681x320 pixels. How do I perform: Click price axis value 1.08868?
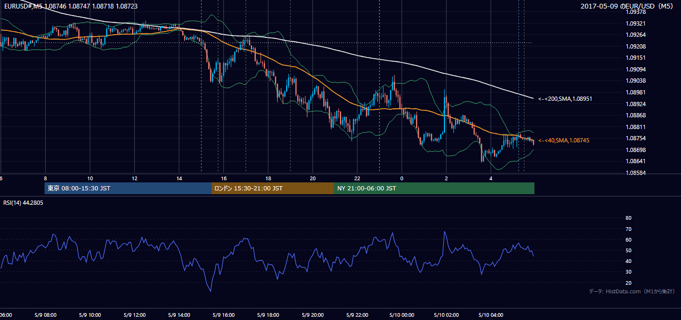(636, 115)
